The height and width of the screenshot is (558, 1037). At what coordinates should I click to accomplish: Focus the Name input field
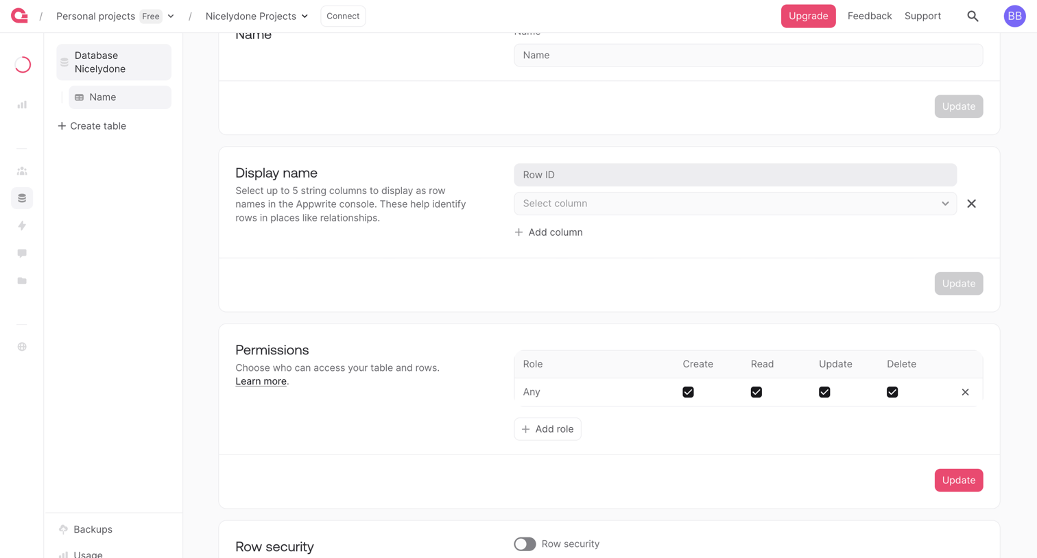pos(748,56)
